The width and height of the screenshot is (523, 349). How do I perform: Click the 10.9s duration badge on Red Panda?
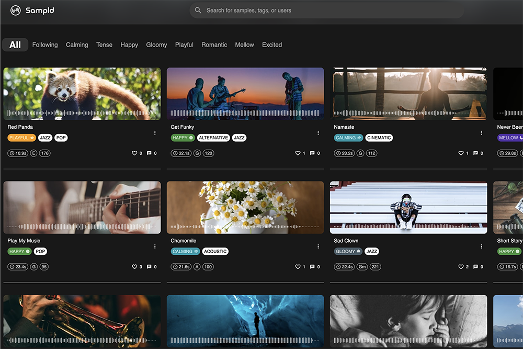(x=18, y=153)
